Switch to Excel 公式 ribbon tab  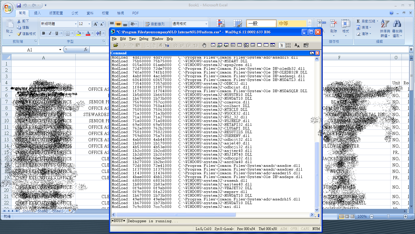pyautogui.click(x=75, y=13)
